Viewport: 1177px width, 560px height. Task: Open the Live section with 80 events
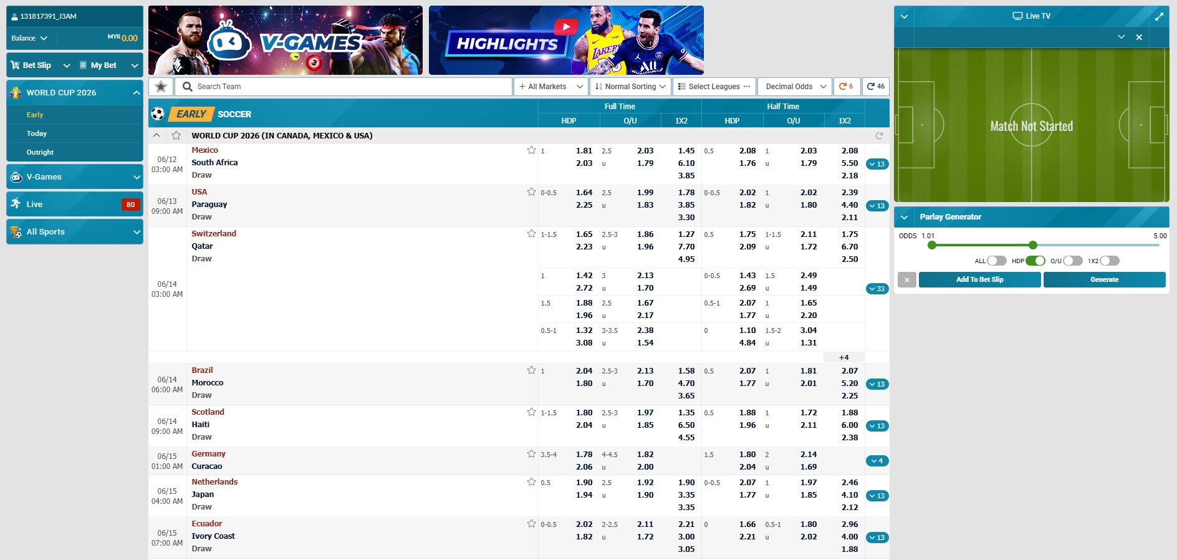[x=75, y=204]
